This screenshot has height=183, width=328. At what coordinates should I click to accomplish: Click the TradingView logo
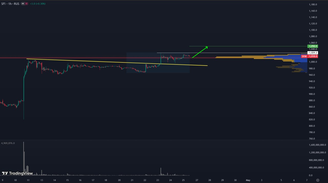[x=17, y=173]
